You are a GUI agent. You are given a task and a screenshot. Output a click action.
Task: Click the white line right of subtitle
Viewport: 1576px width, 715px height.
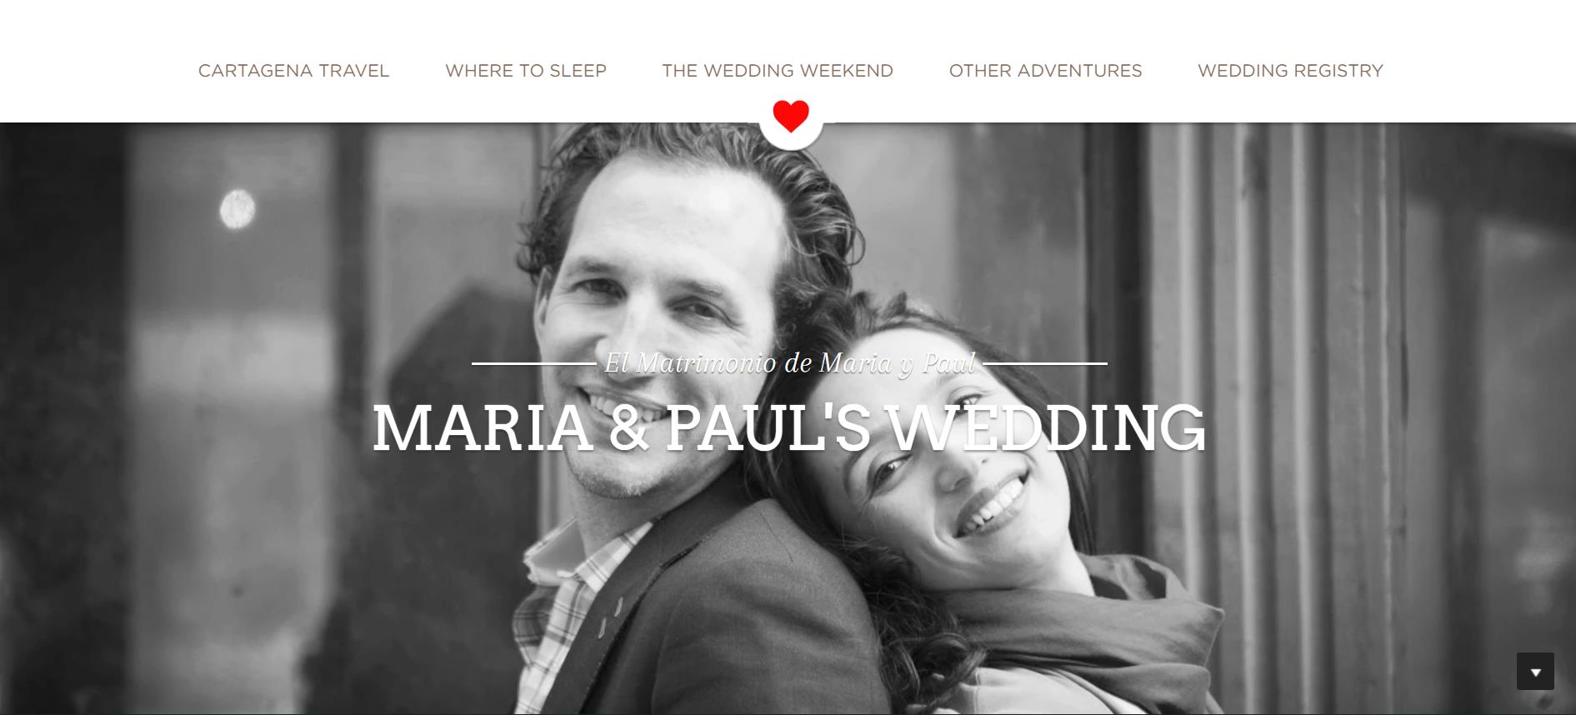(1045, 363)
